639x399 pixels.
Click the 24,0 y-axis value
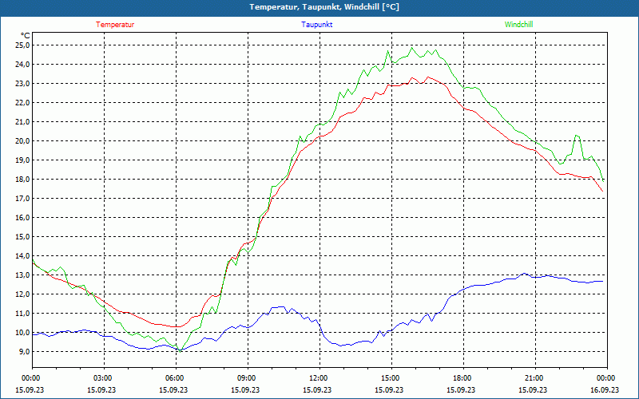tap(23, 65)
